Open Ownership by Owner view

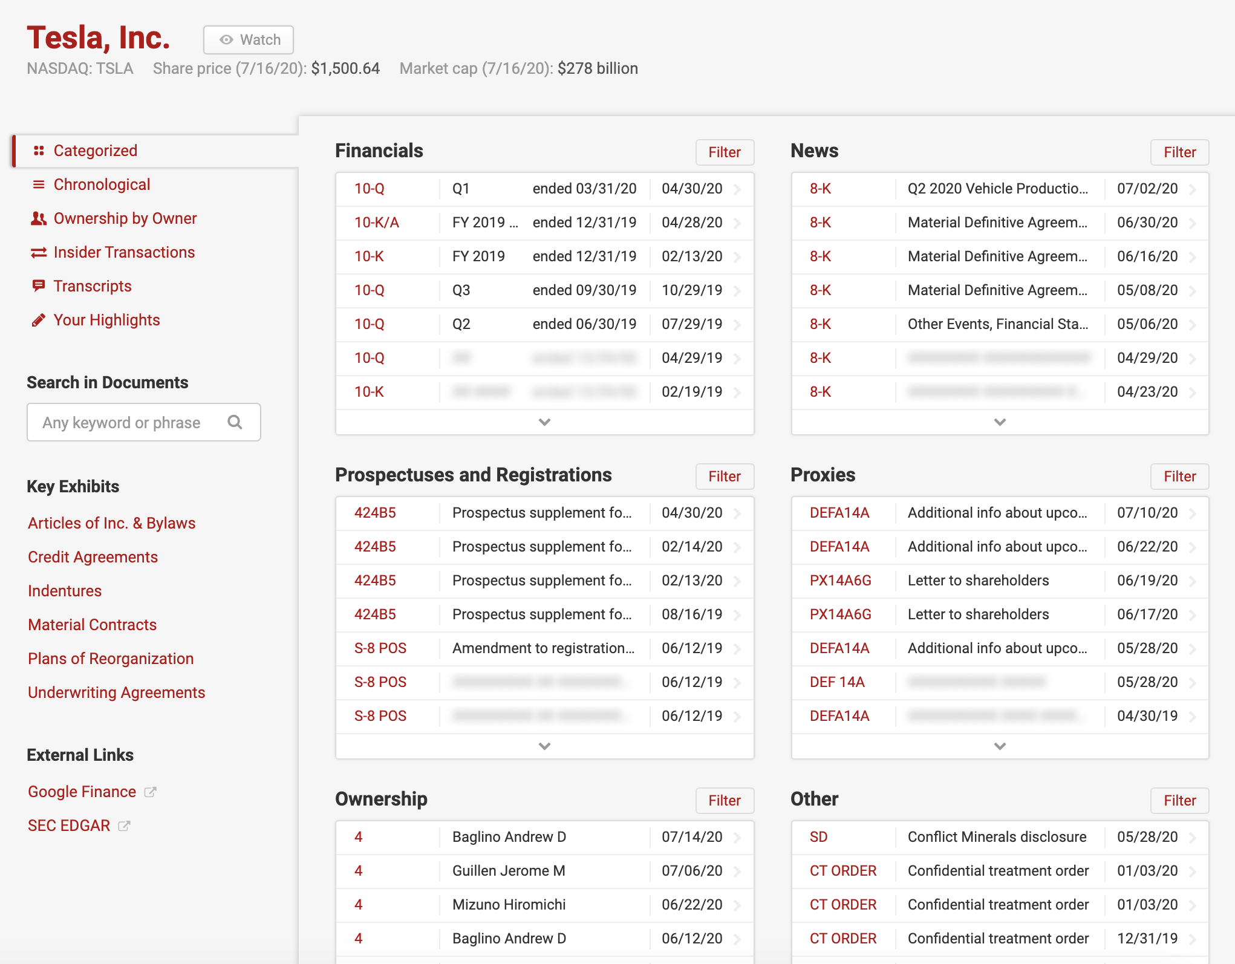pos(125,218)
